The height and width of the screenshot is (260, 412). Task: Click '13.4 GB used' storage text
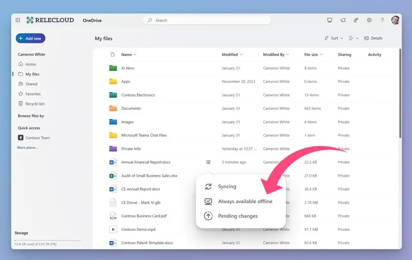pos(36,244)
